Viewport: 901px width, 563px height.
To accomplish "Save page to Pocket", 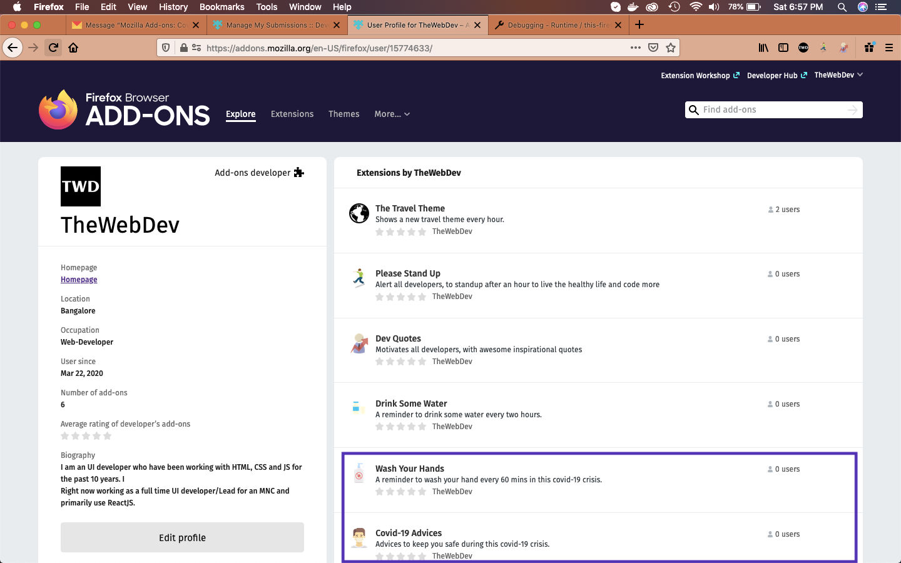I will [x=653, y=48].
